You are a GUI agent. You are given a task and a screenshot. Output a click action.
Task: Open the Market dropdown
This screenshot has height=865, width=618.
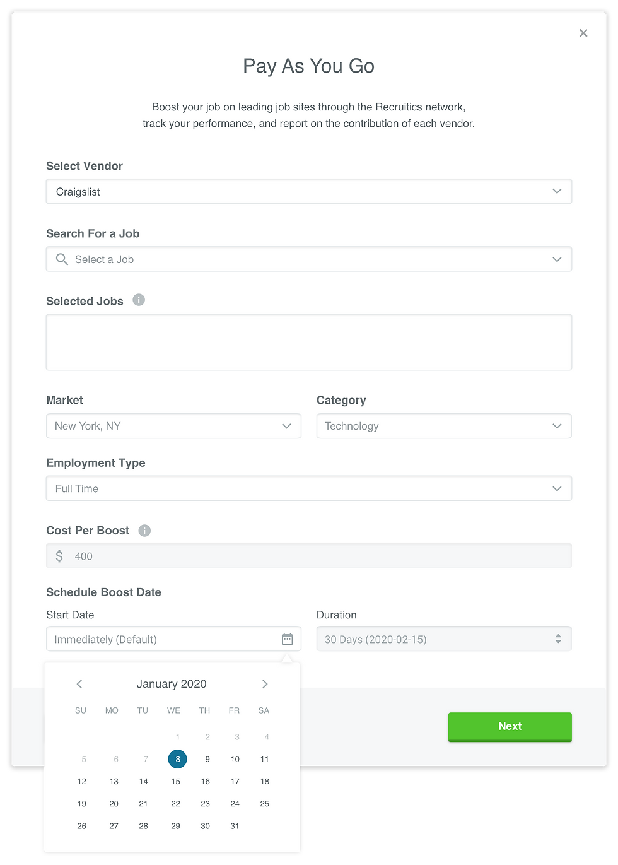point(173,426)
